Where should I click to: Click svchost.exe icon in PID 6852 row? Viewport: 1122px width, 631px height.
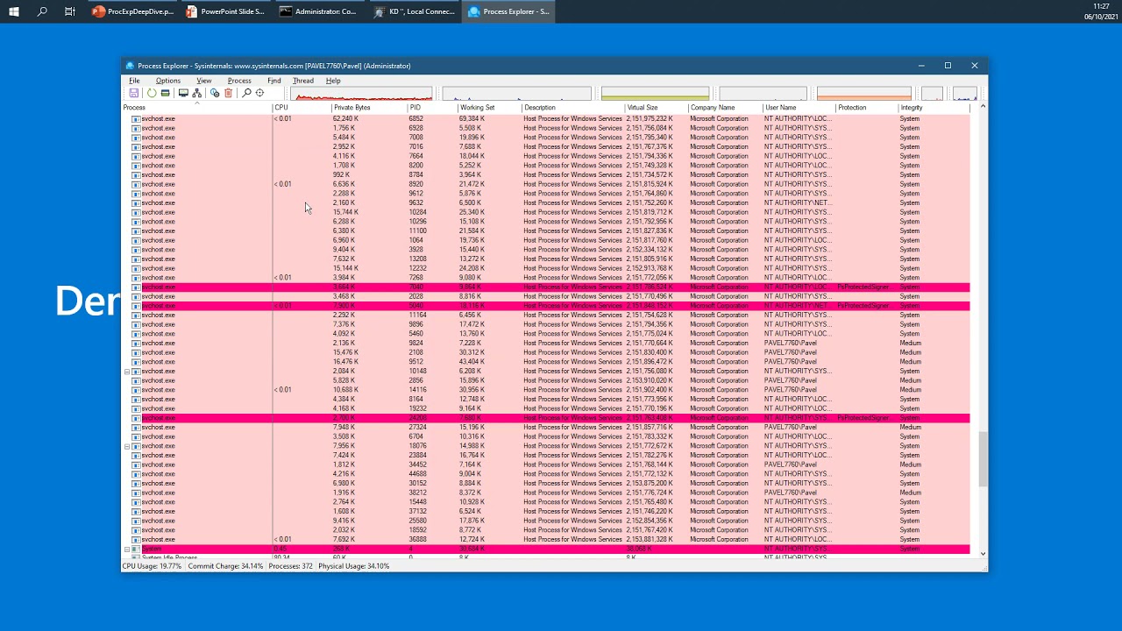(136, 118)
